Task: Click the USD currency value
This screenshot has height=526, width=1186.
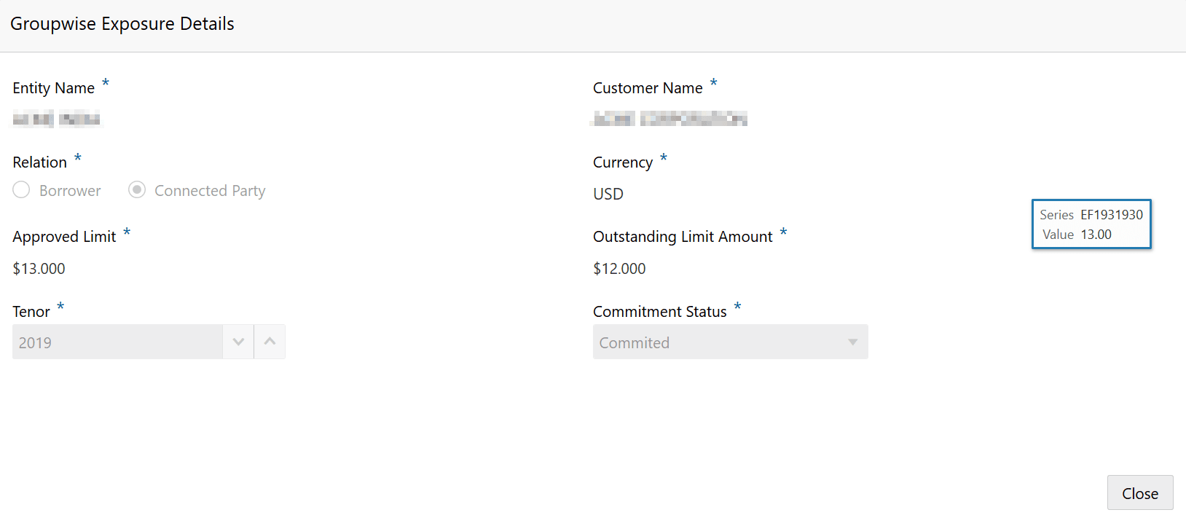Action: pos(608,195)
